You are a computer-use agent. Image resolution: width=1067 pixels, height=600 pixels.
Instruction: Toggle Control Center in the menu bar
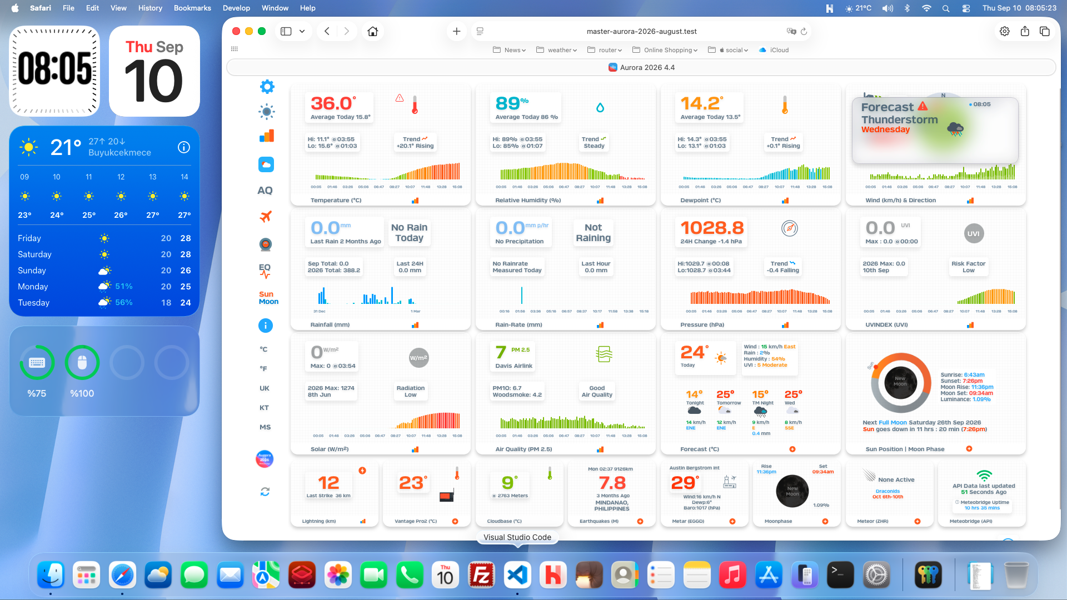coord(966,8)
